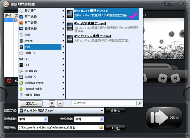Image resolution: width=190 pixels, height=138 pixels.
Task: Expand the Tablet PC submenu arrow
Action: point(63,77)
